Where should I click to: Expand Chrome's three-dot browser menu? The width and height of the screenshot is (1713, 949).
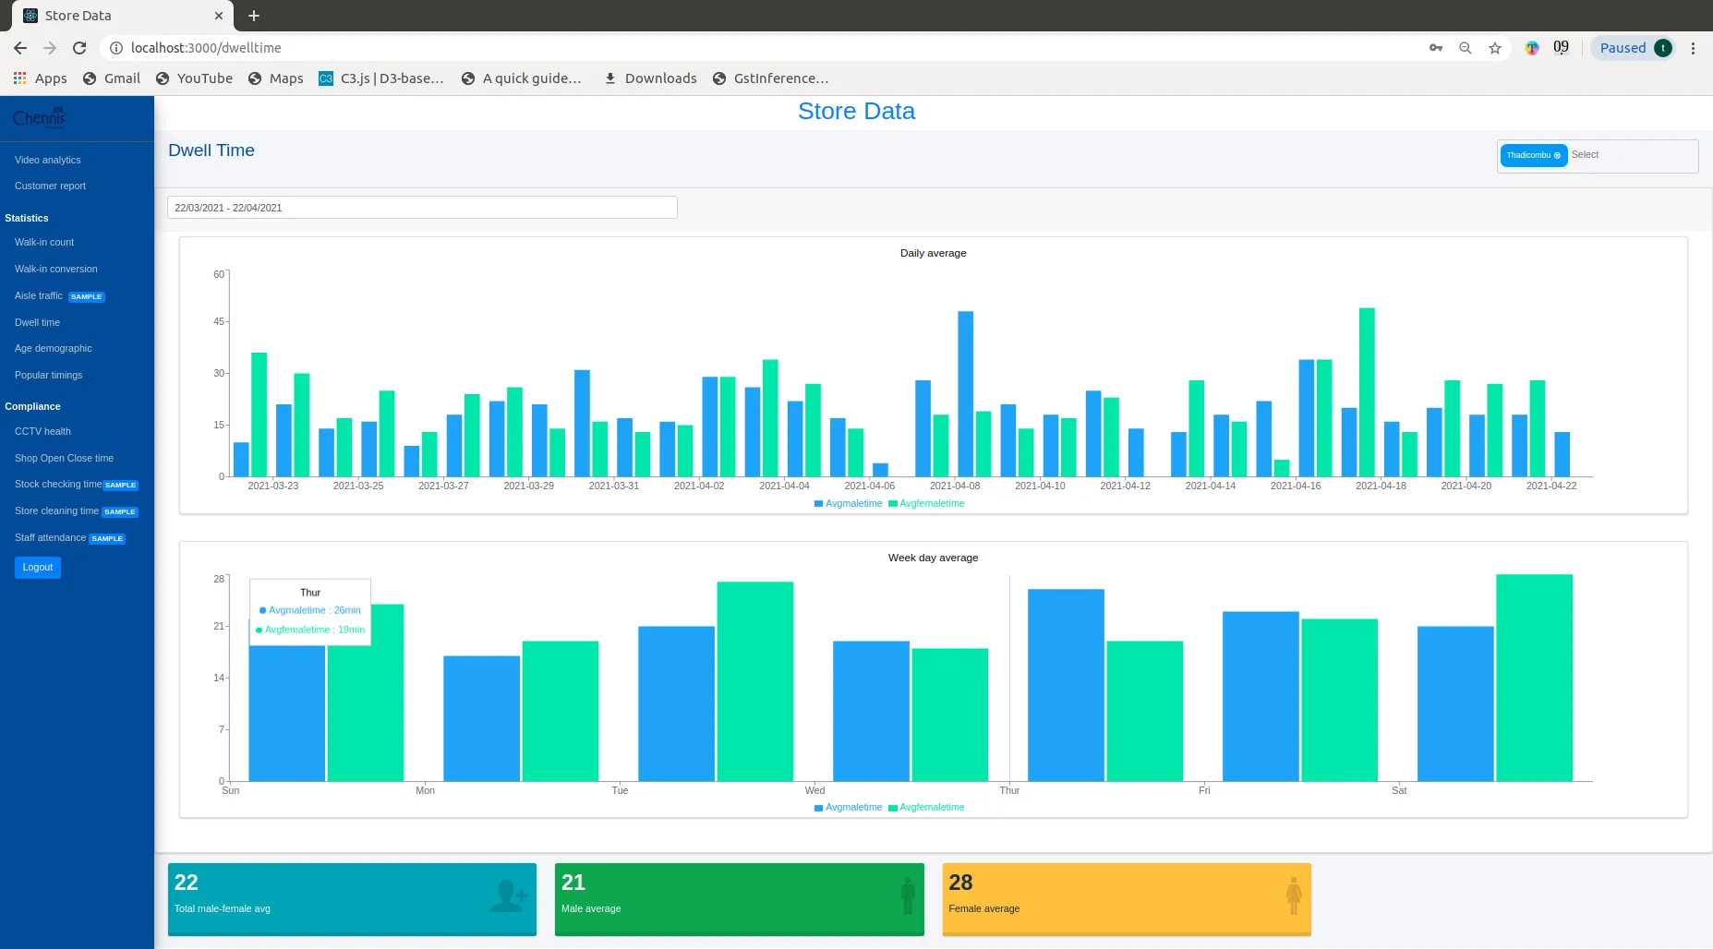(1693, 48)
